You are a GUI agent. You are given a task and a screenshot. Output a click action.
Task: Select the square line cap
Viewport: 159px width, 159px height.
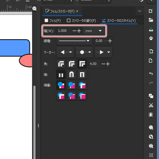click(x=82, y=74)
